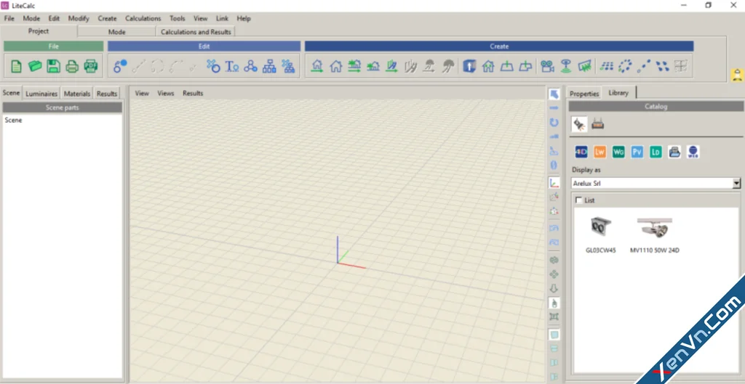Click the circular luminaire arrangement icon

[625, 66]
